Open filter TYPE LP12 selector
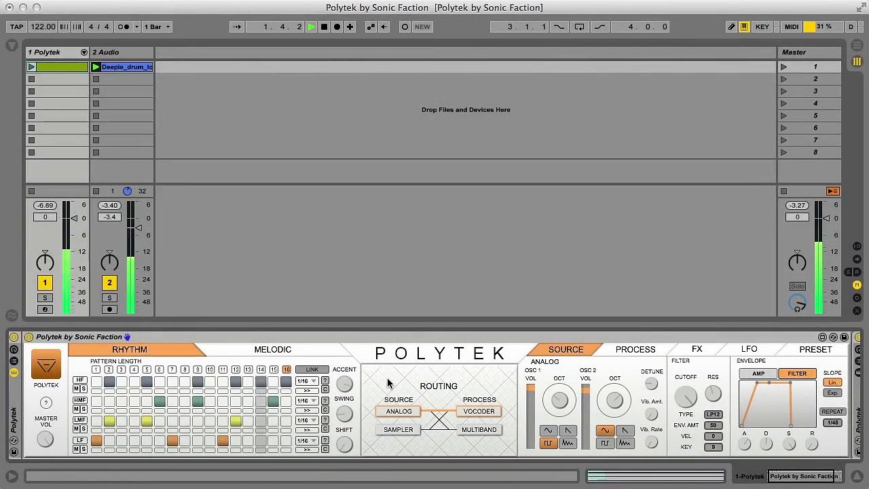This screenshot has height=489, width=869. click(x=713, y=414)
